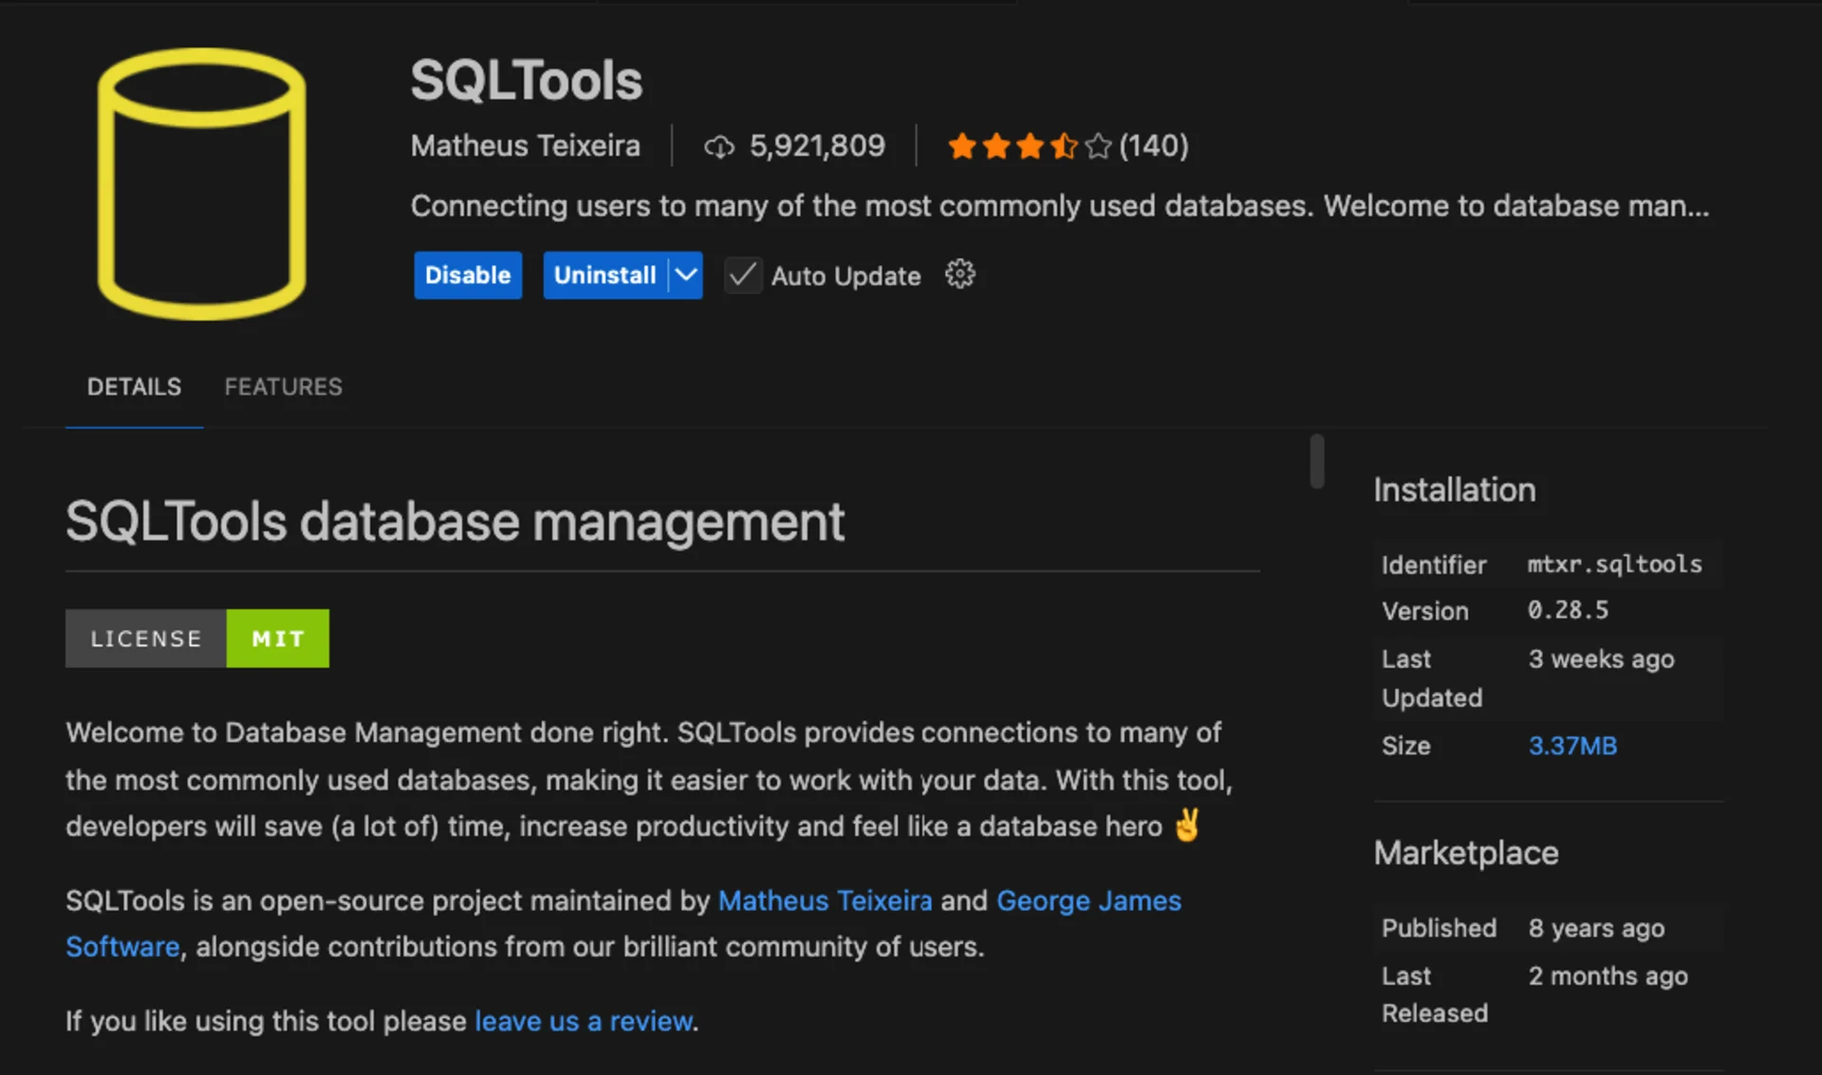Screen dimensions: 1822x1075
Task: Click the SQLTools database cylinder logo
Action: tap(202, 183)
